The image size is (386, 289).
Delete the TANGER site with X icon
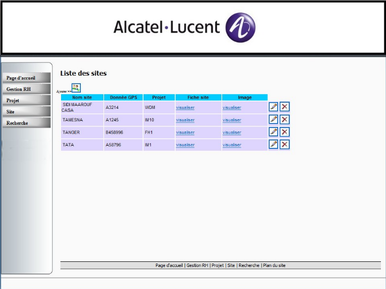(285, 132)
